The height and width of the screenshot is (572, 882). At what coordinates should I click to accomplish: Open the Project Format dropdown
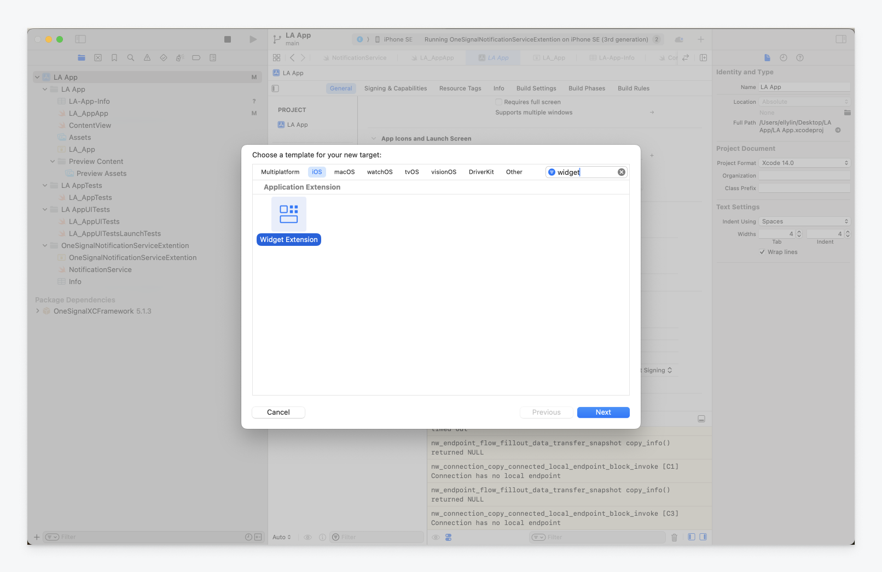coord(805,163)
